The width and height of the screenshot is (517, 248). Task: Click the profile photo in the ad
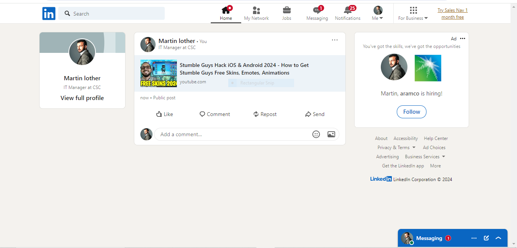(x=394, y=67)
